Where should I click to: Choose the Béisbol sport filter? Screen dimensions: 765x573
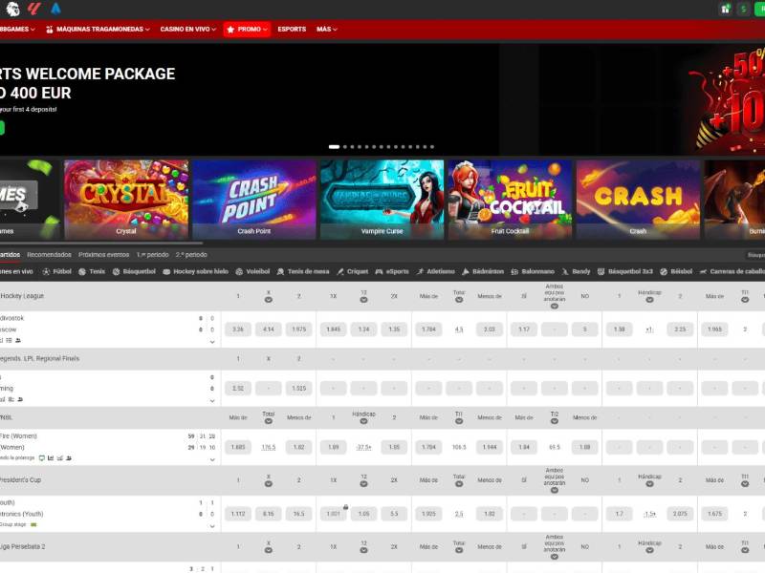[676, 272]
